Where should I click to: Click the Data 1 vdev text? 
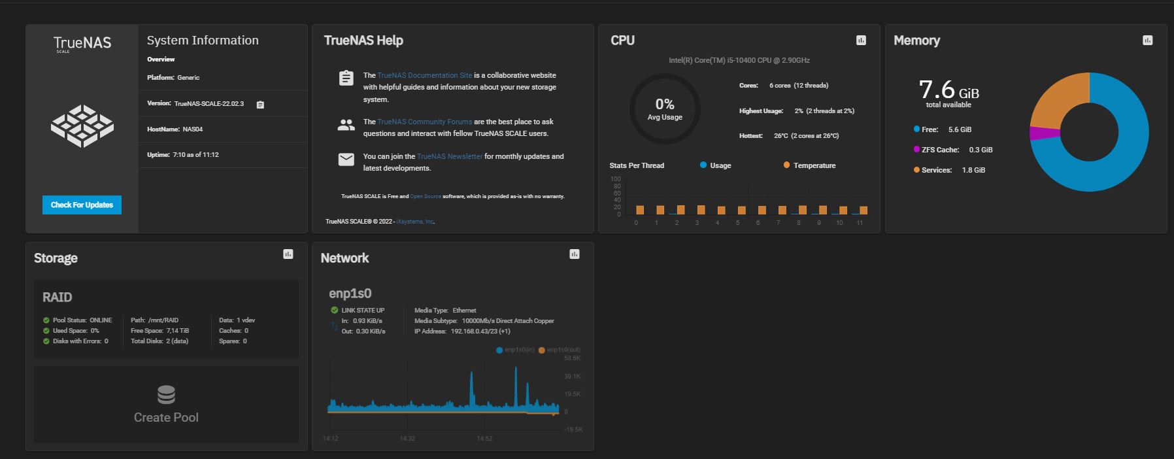[237, 320]
